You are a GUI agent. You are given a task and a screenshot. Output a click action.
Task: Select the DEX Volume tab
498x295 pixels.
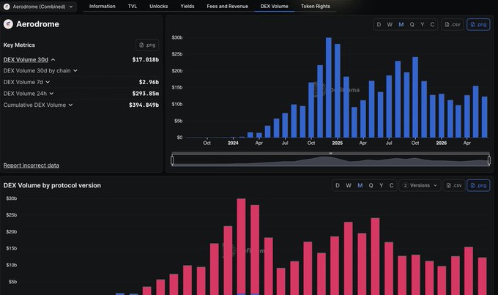pyautogui.click(x=275, y=7)
